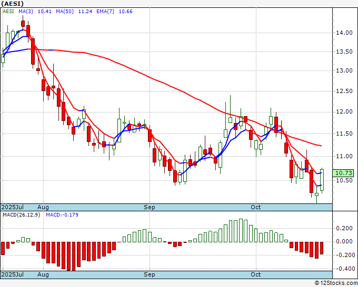Click the 10.73 current price tag
This screenshot has width=358, height=287.
coord(343,173)
